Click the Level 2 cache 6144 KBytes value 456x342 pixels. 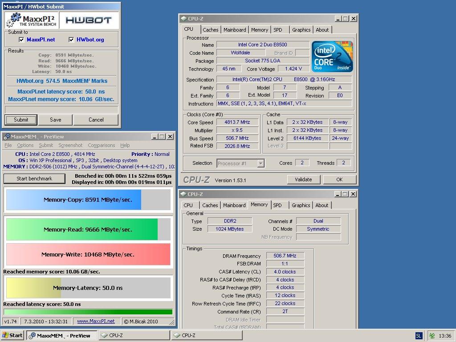[307, 138]
